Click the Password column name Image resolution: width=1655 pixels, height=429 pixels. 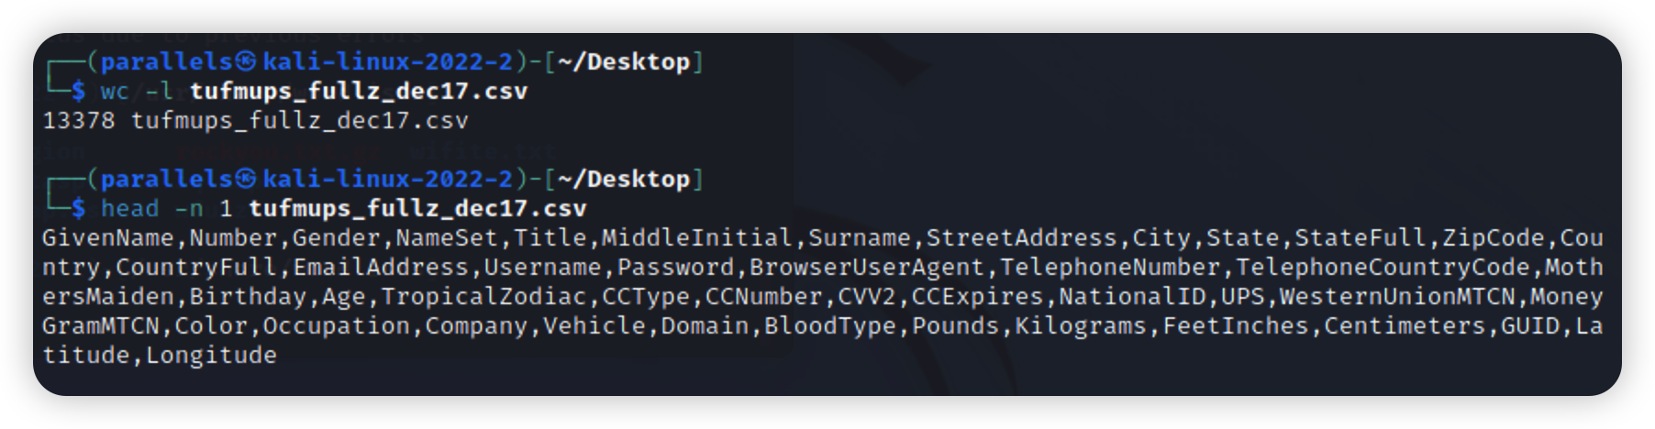675,268
